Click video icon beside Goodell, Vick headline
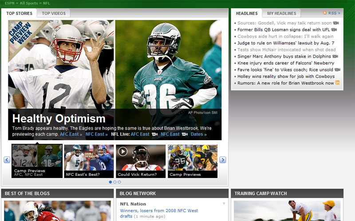The width and height of the screenshot is (355, 221). [x=336, y=23]
